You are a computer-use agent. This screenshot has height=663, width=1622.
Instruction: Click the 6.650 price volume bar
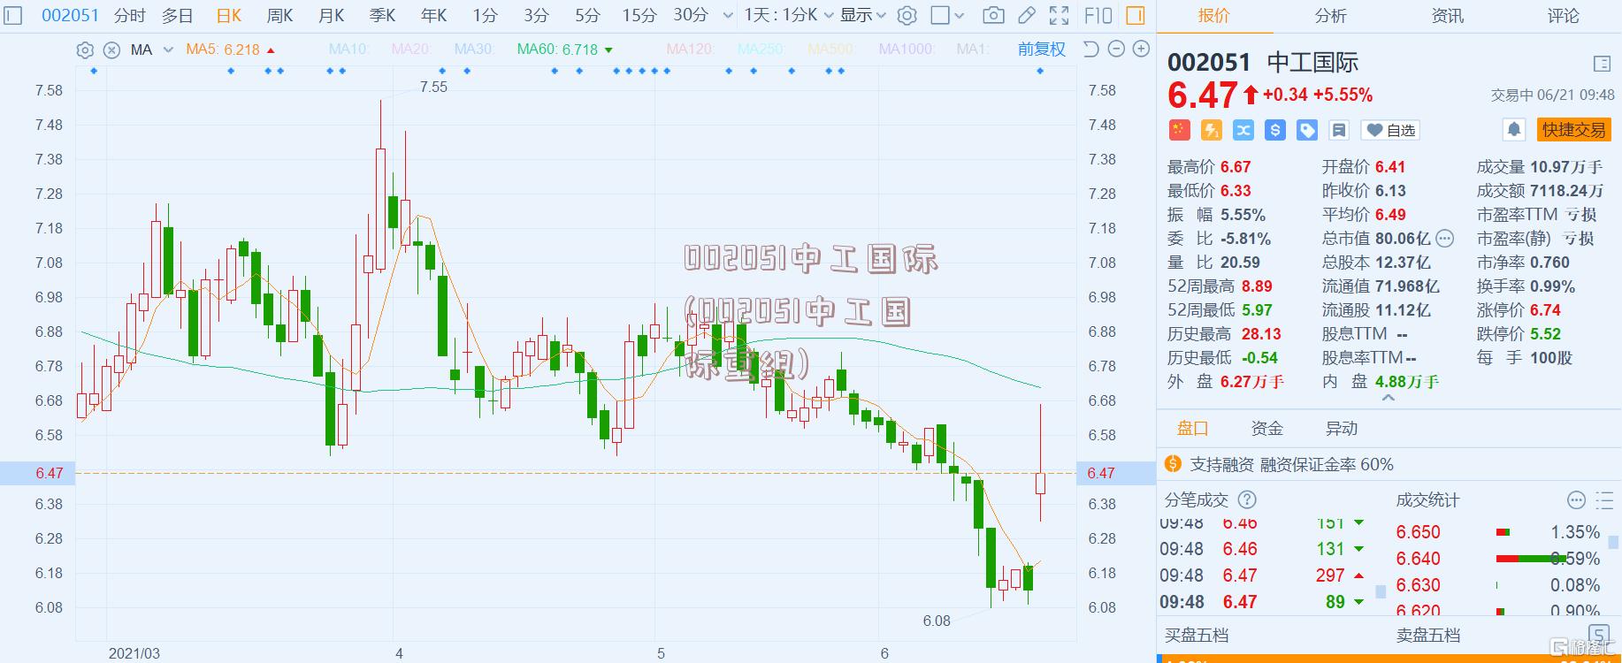tap(1503, 532)
